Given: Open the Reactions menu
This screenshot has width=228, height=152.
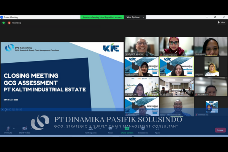Looking at the screenshot, I should tap(143, 129).
